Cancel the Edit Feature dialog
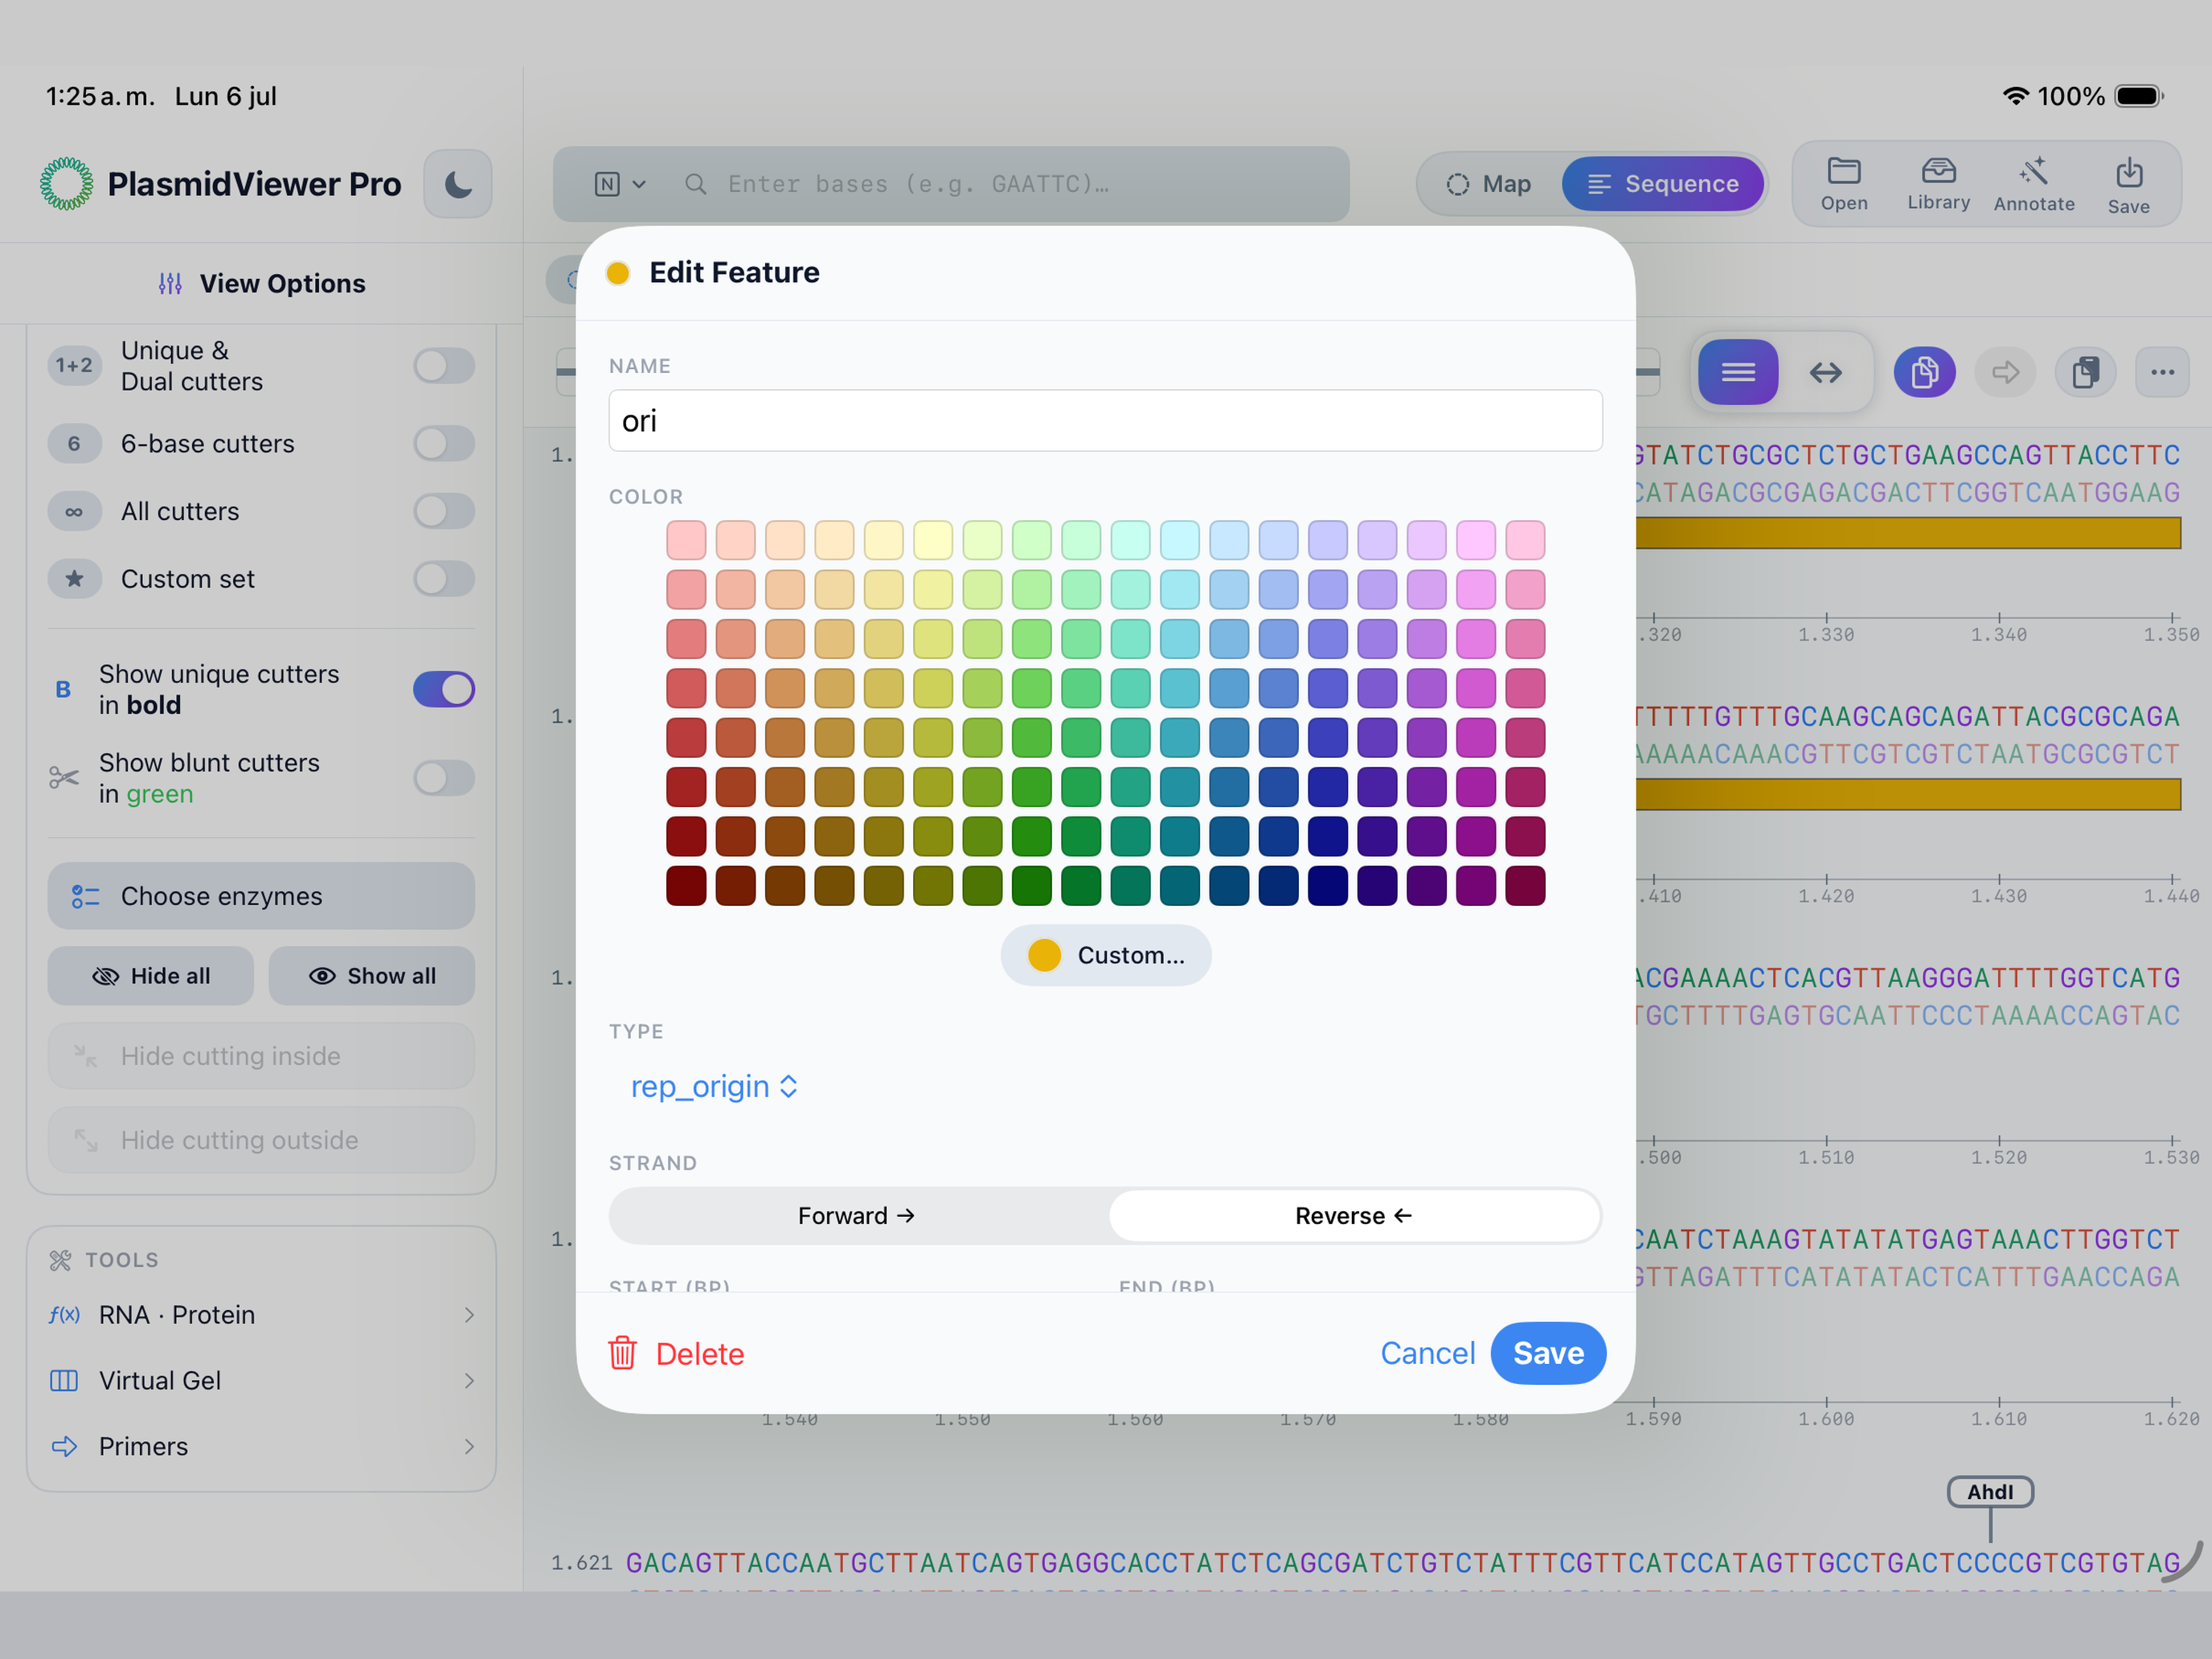2212x1659 pixels. point(1427,1353)
